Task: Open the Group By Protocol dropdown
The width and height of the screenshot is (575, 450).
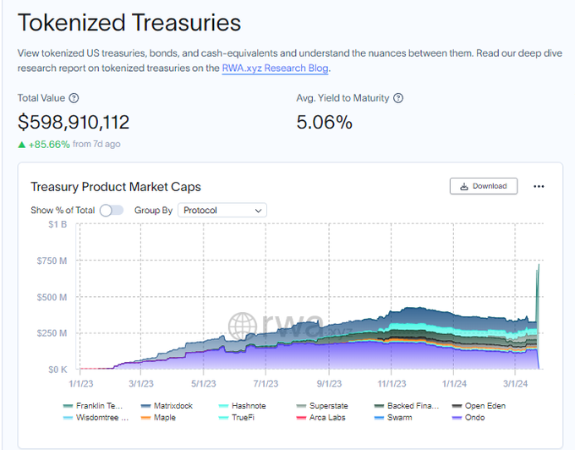Action: 222,210
